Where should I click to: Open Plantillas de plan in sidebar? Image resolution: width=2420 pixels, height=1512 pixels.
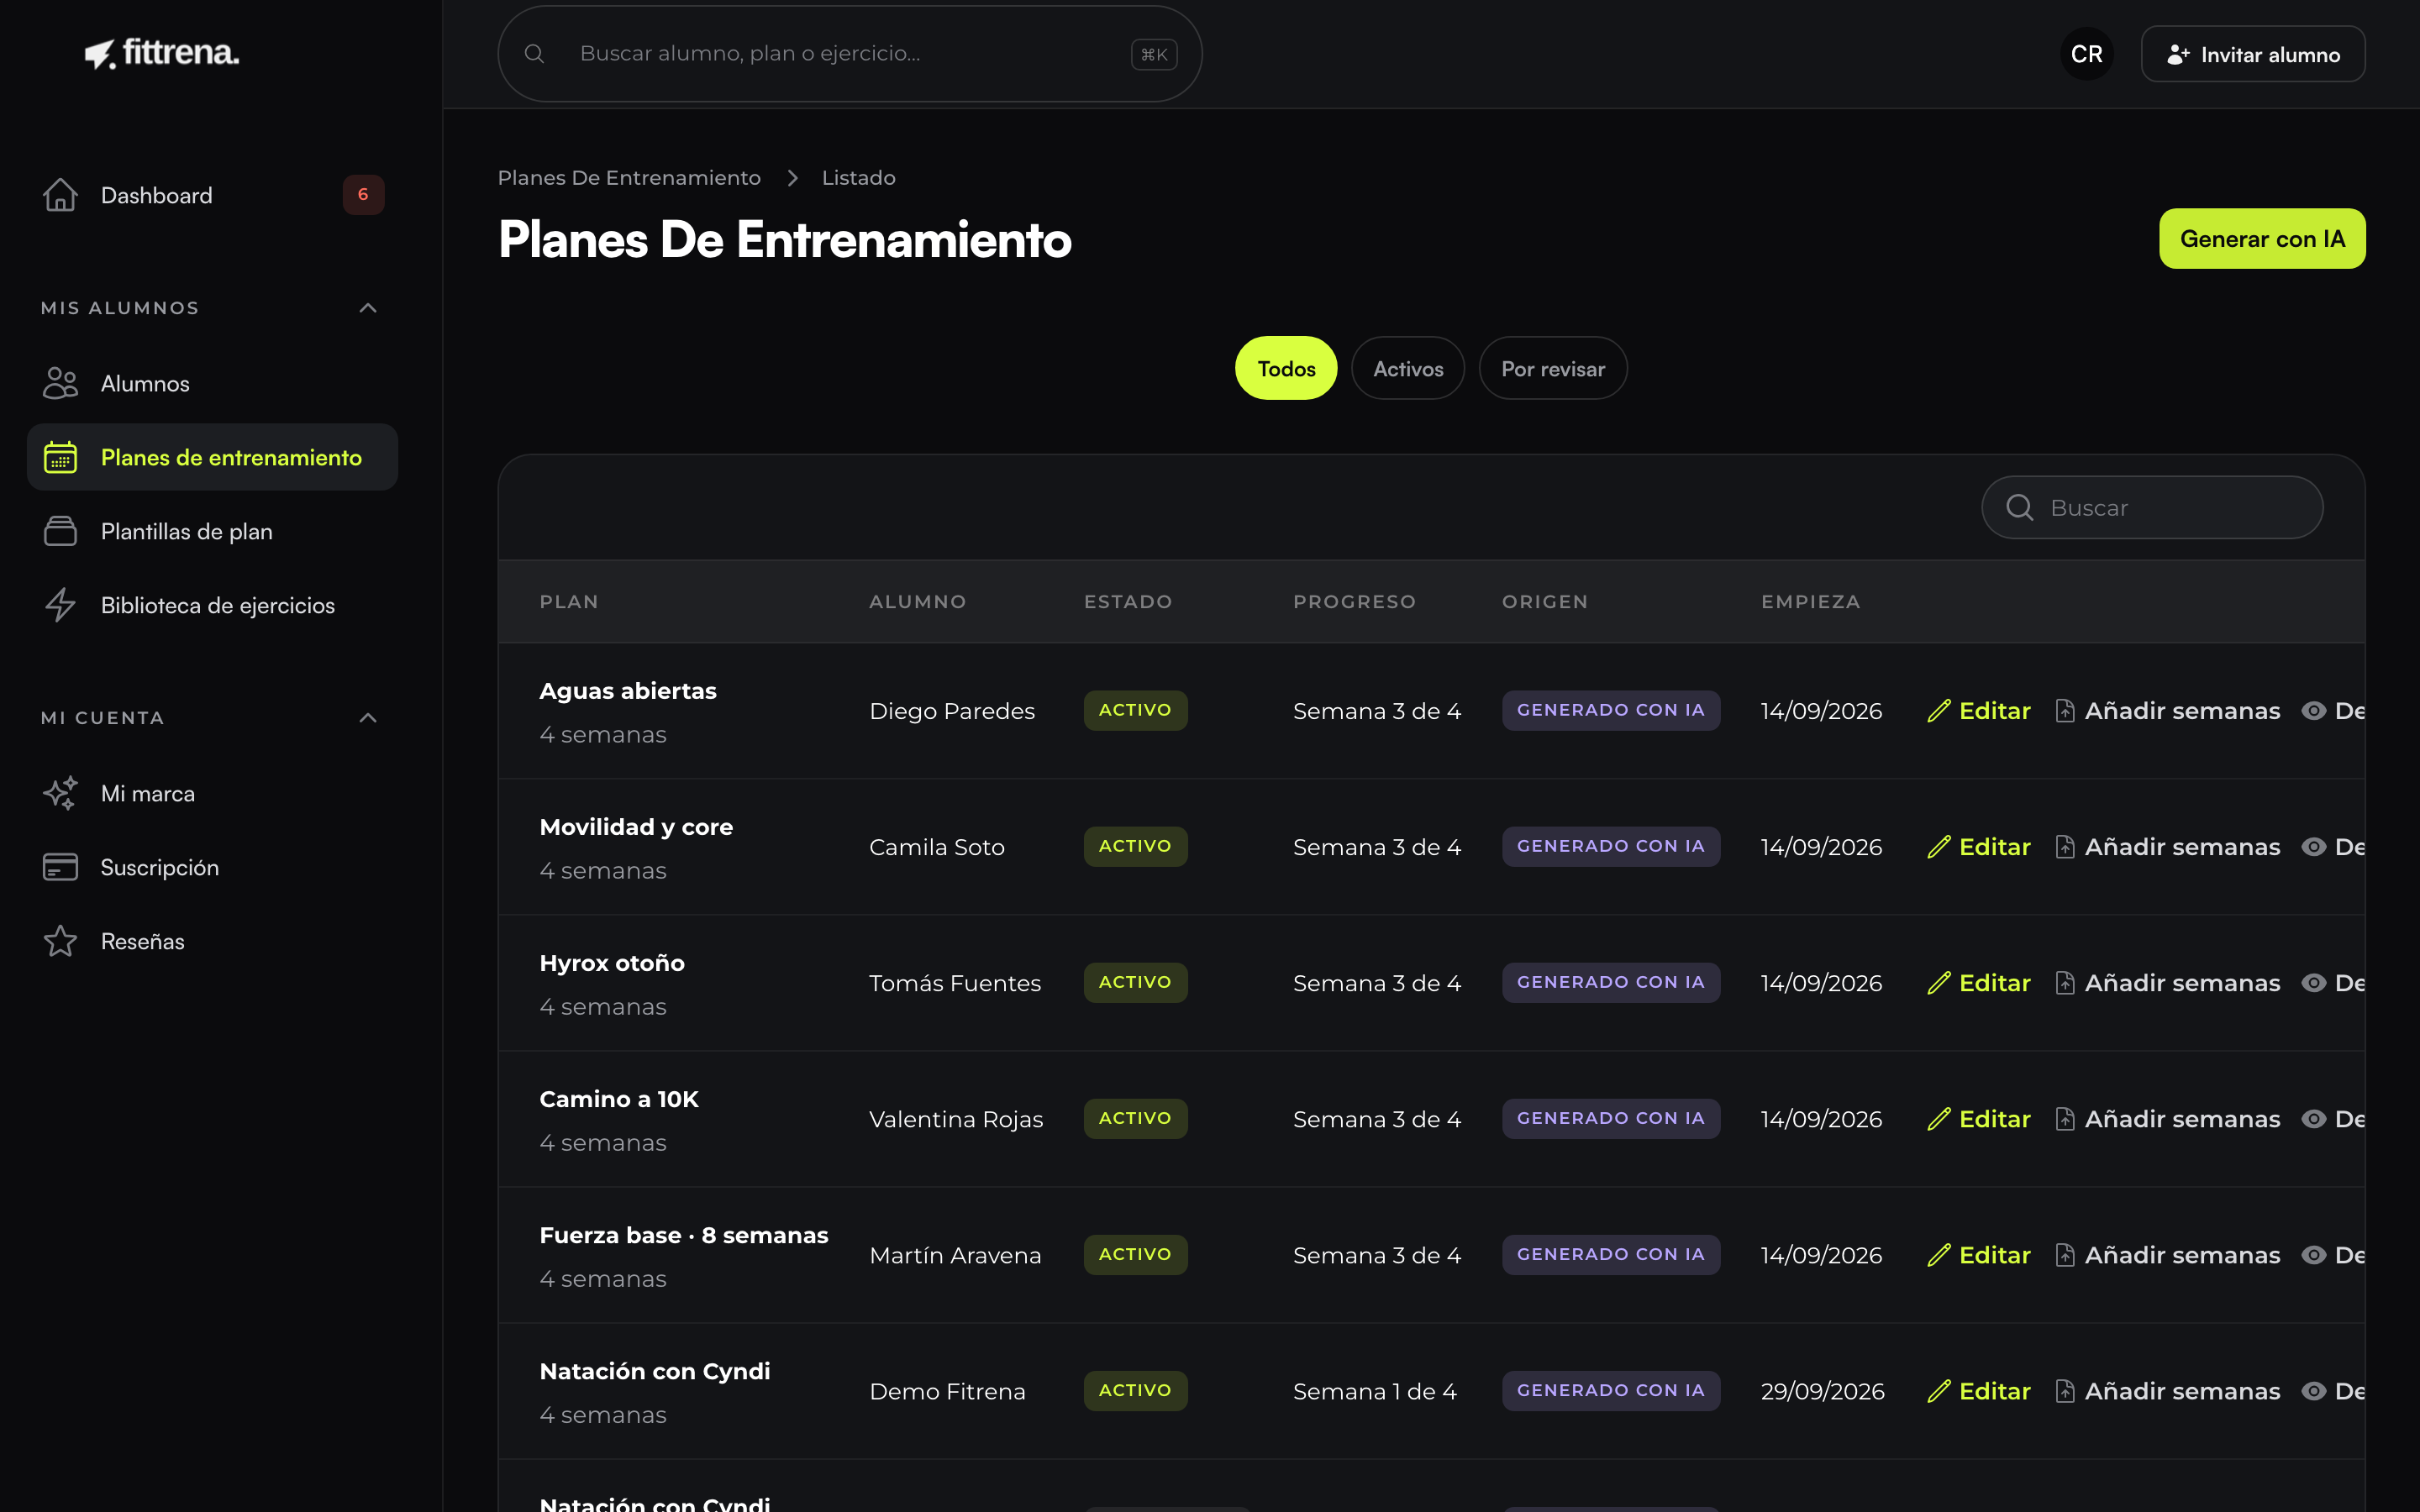(x=213, y=531)
